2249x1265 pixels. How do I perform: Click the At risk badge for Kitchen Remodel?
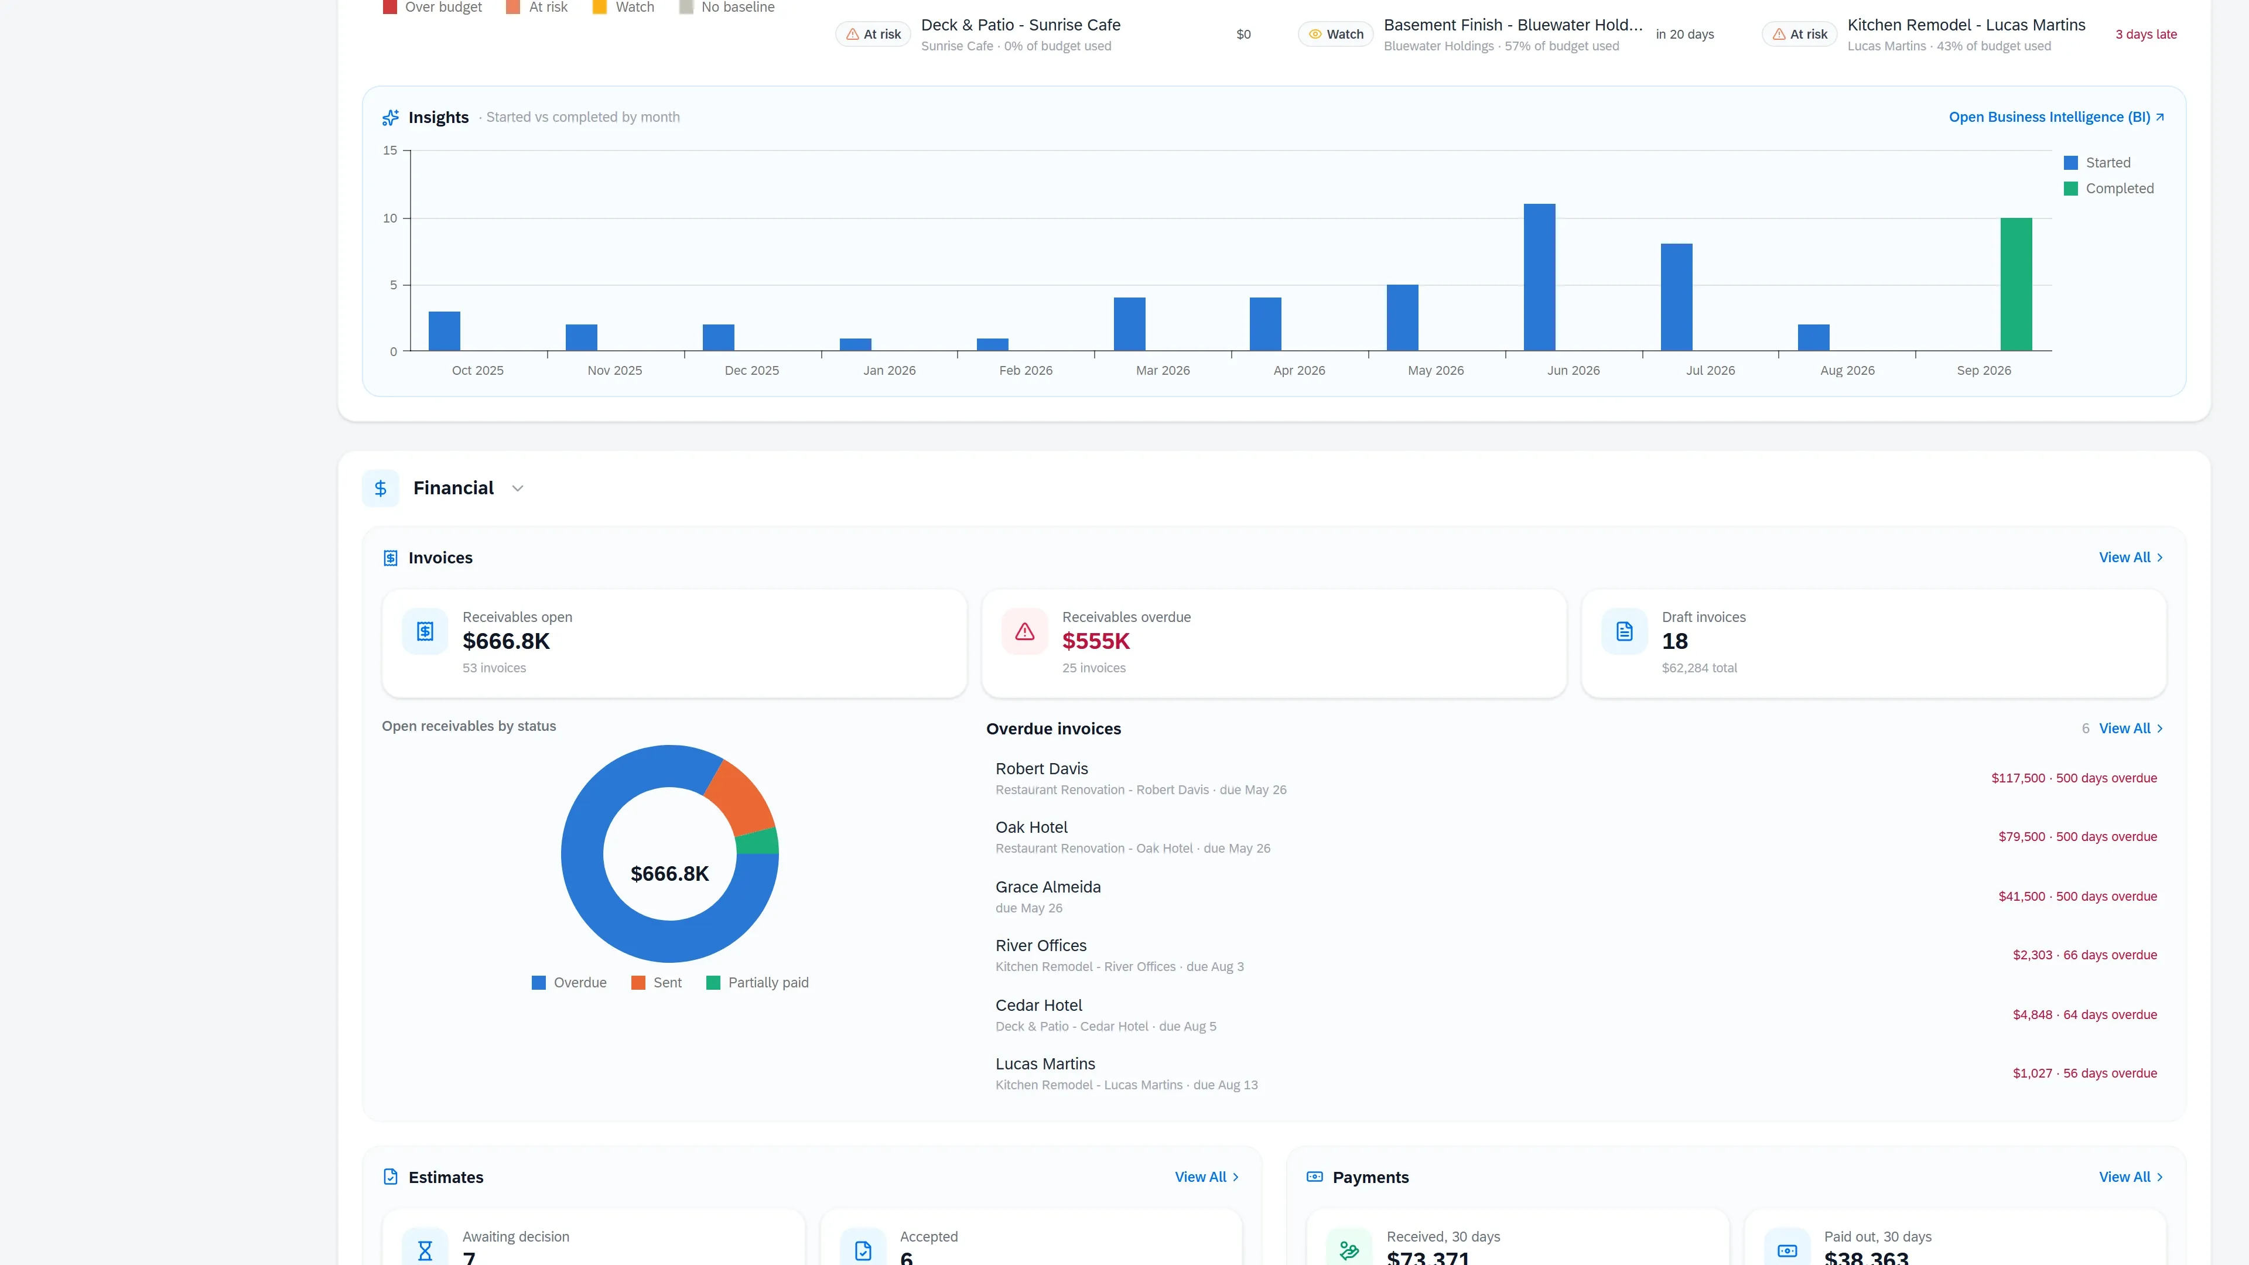tap(1799, 34)
